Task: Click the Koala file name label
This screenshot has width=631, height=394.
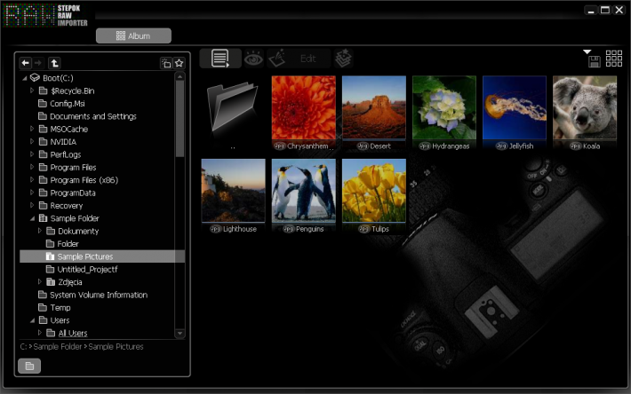Action: click(591, 146)
